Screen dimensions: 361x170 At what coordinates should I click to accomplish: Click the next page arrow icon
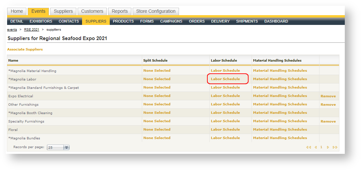click(x=328, y=147)
